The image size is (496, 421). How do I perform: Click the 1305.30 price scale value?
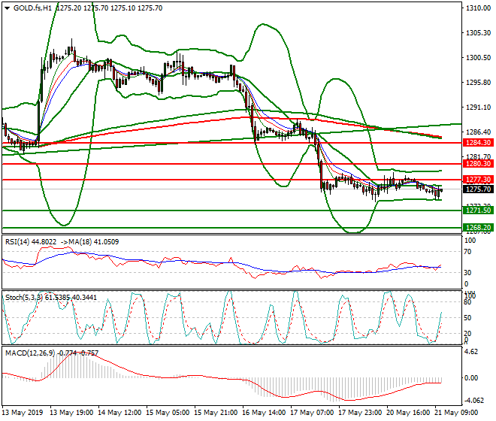pos(478,33)
